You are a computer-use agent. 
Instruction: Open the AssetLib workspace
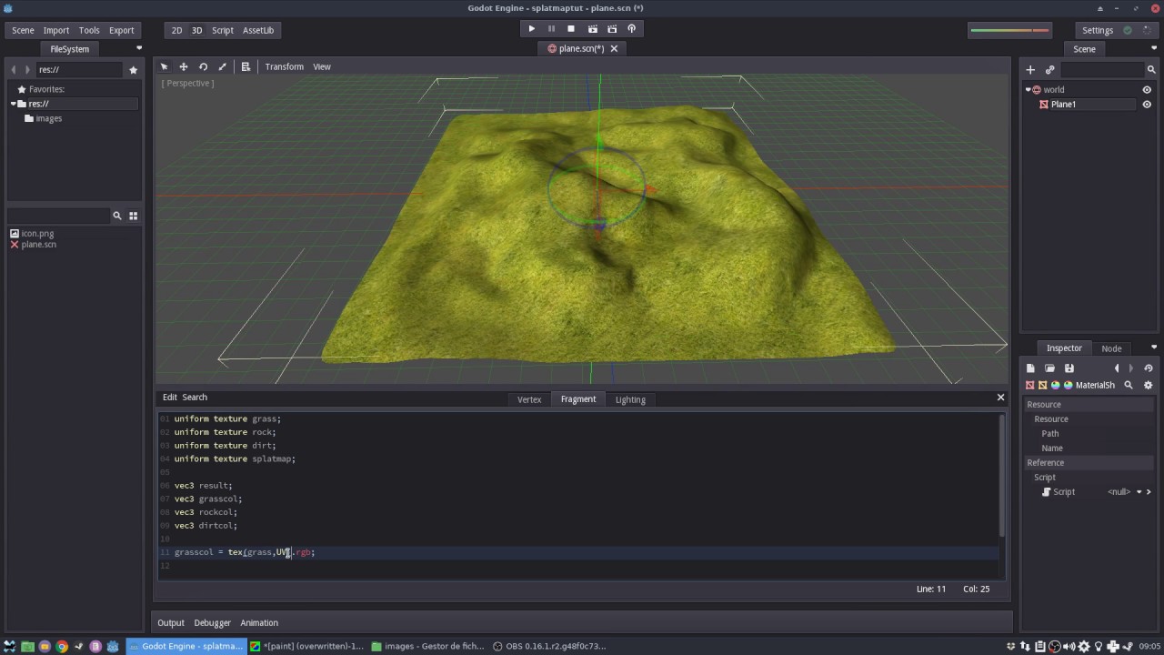point(258,30)
